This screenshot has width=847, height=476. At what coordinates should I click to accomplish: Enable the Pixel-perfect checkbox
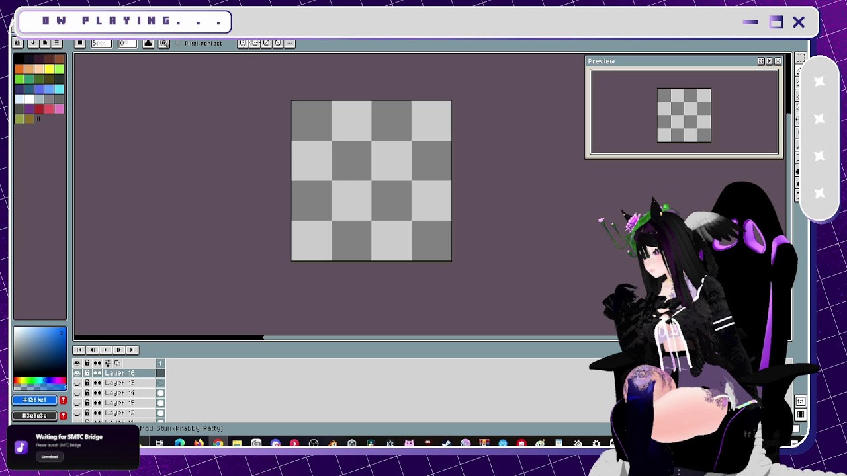point(179,43)
